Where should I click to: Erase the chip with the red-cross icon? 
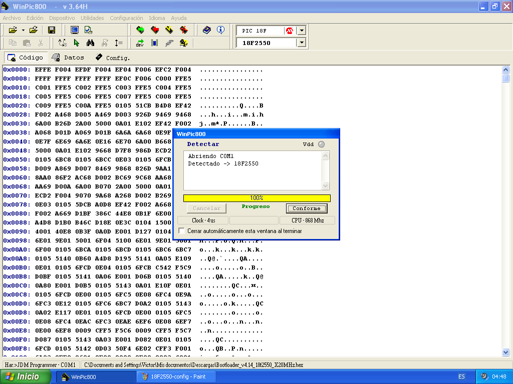click(183, 30)
